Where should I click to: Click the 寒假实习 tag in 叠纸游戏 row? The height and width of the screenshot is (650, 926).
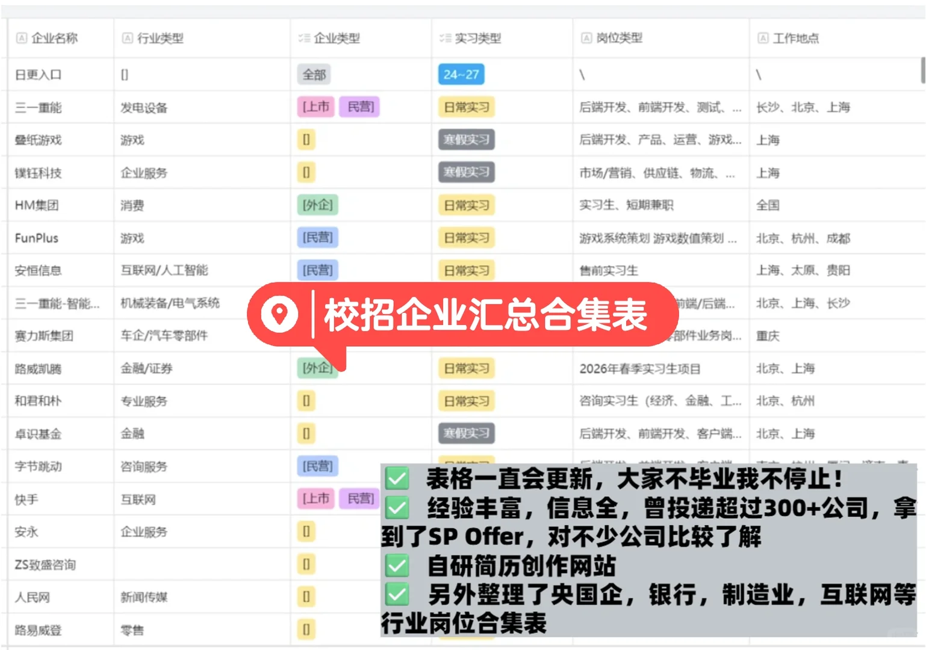(466, 140)
